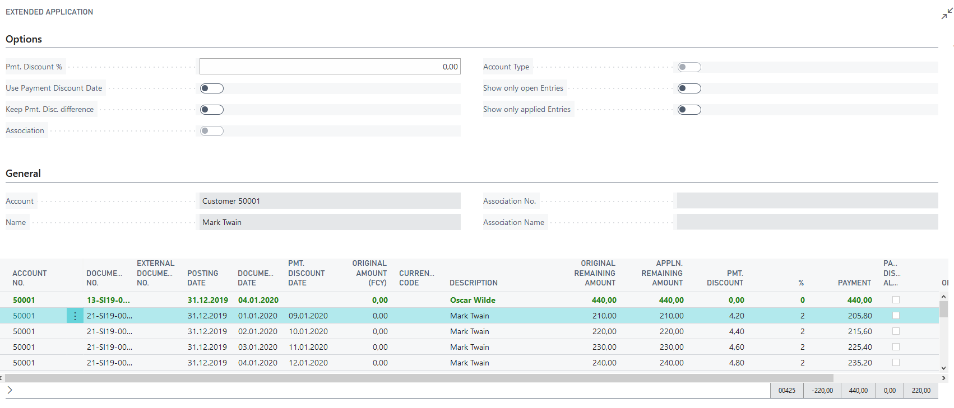This screenshot has width=954, height=408.
Task: Turn on Show only open Entries
Action: (x=689, y=88)
